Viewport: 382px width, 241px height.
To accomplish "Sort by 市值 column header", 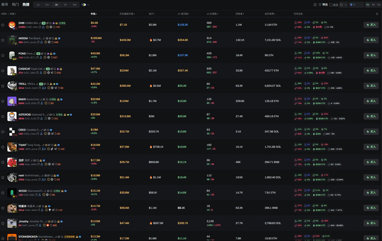I will pos(94,14).
